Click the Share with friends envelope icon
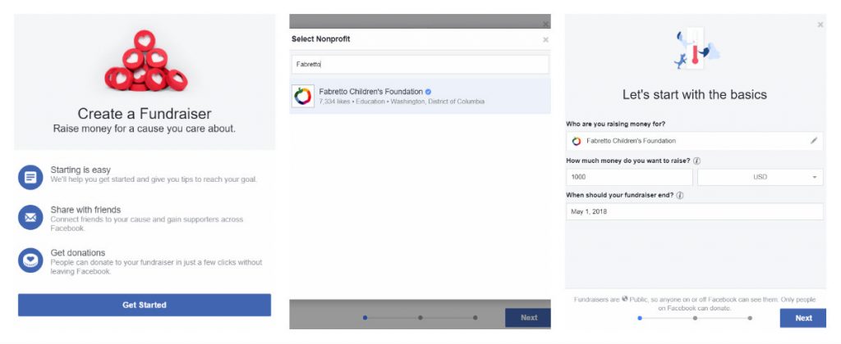 (x=30, y=218)
